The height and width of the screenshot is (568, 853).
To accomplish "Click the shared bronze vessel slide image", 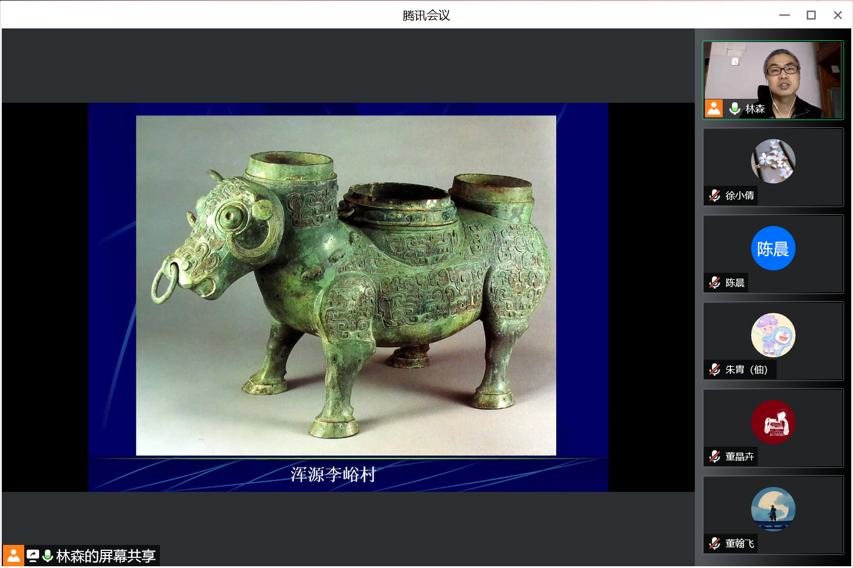I will [346, 285].
